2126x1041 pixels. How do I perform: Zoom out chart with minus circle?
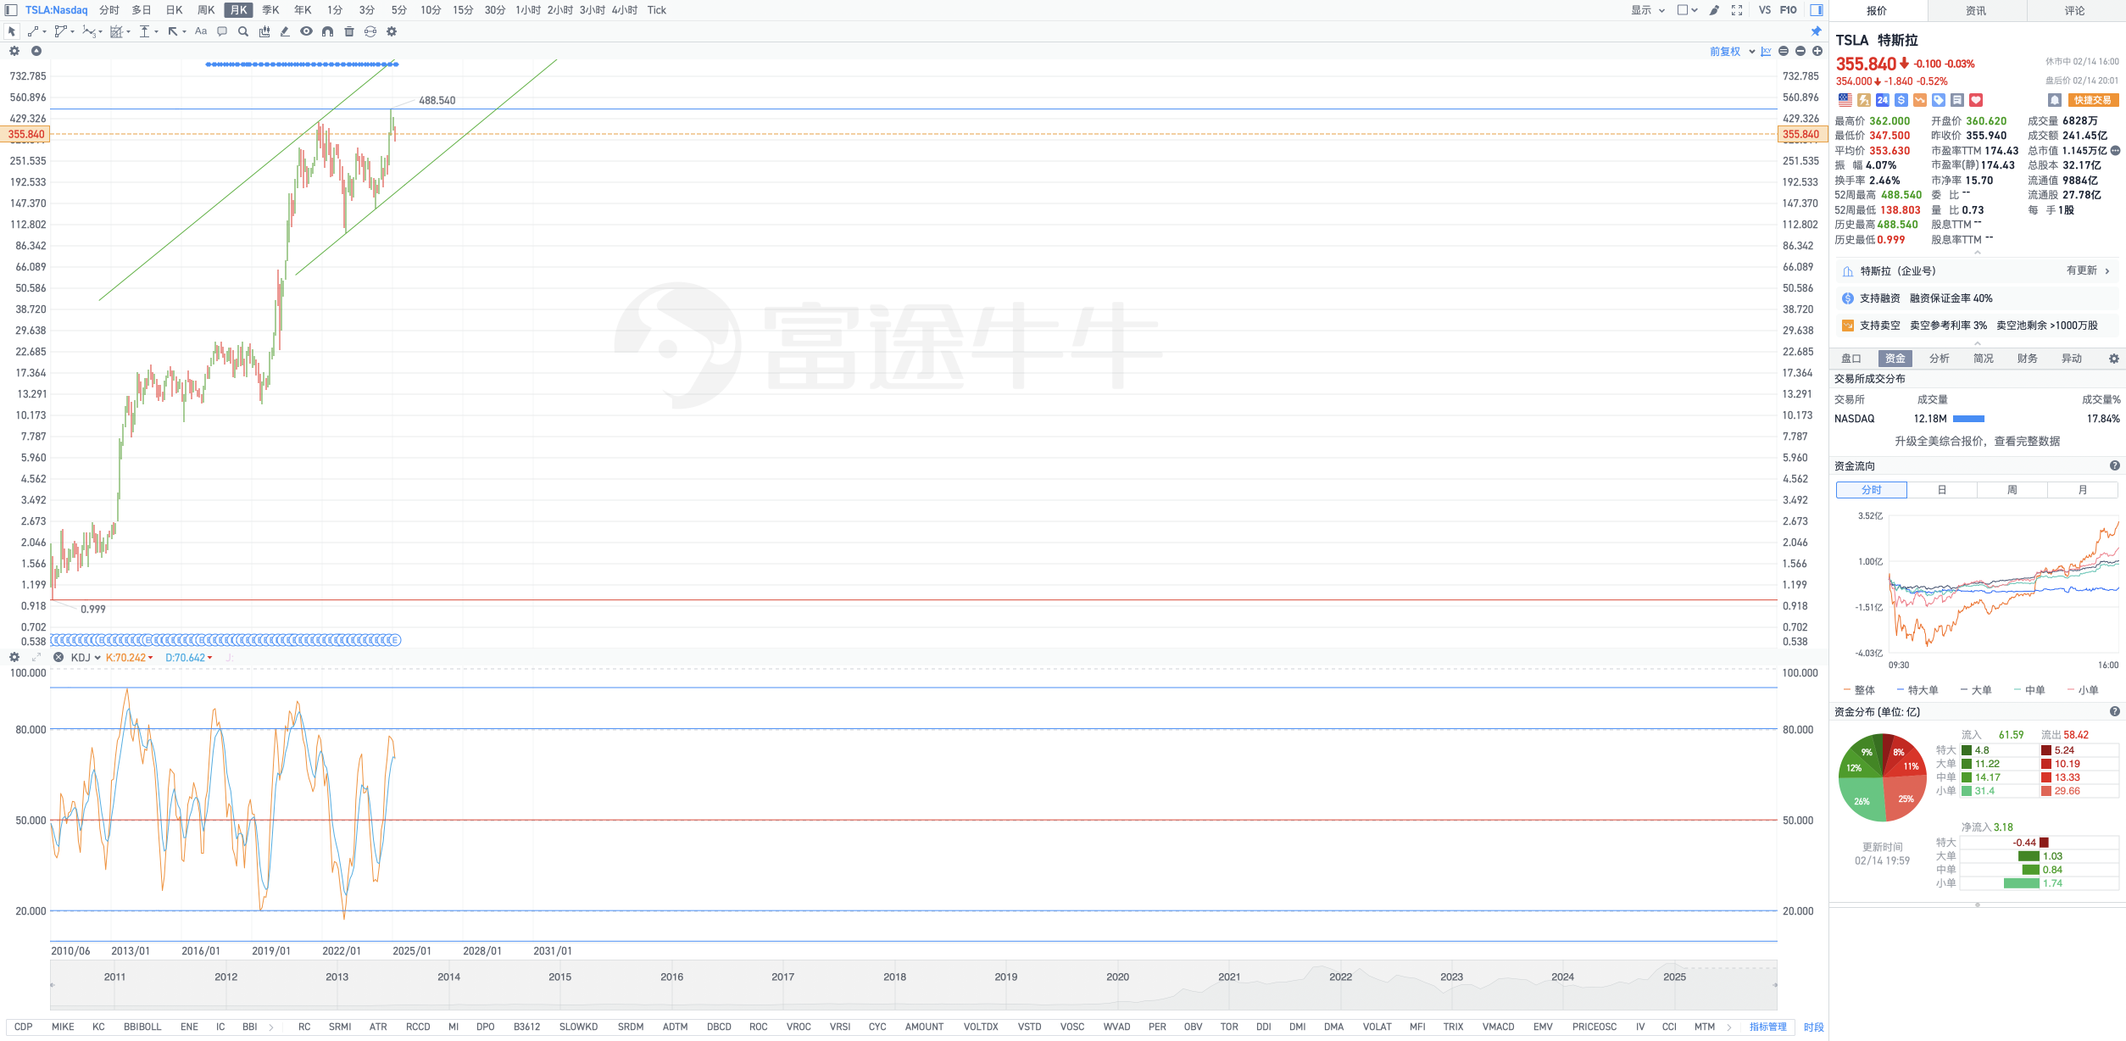tap(1800, 52)
